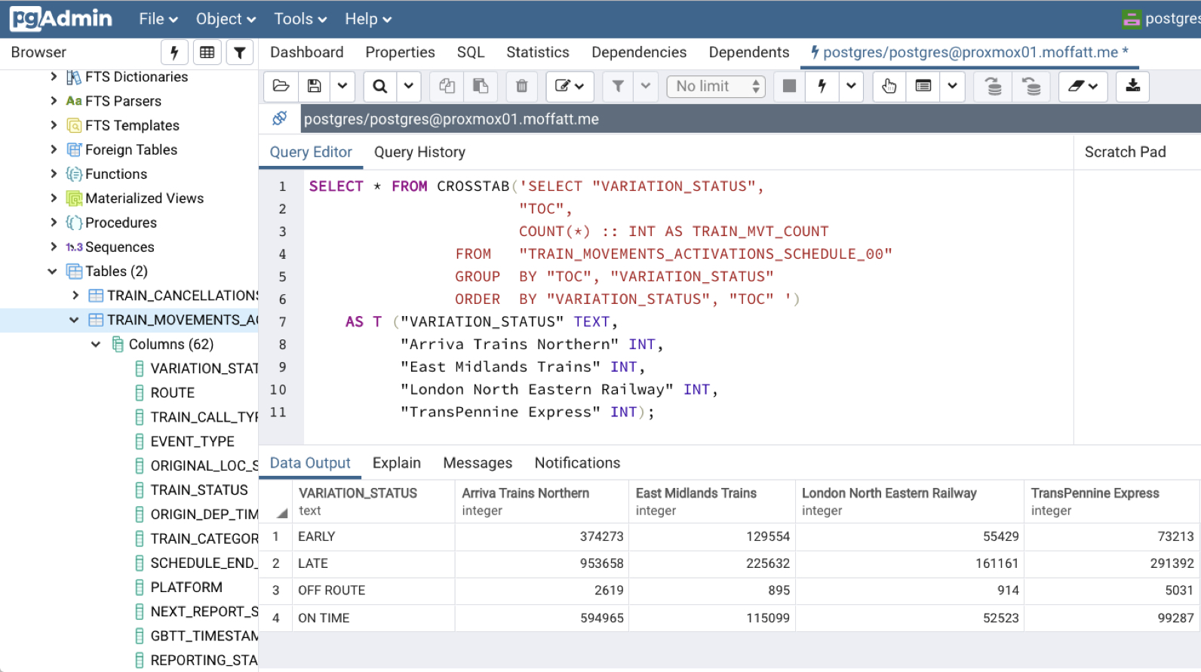Open the Edit pencil dropdown button
The height and width of the screenshot is (672, 1201).
[570, 86]
